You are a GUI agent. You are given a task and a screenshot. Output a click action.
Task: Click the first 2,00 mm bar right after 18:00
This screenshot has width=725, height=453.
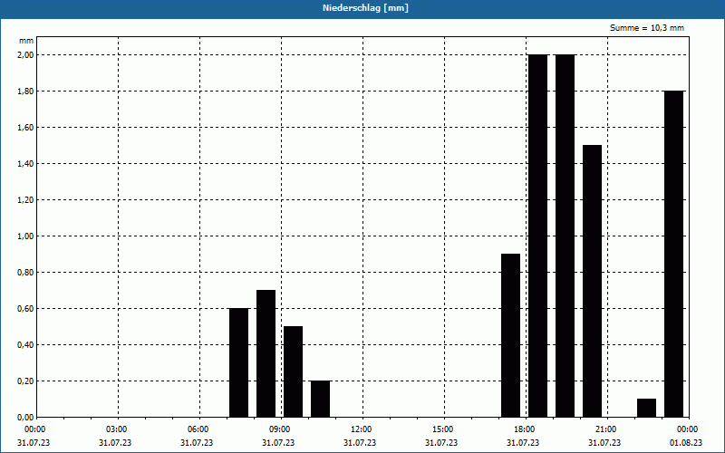tap(538, 236)
